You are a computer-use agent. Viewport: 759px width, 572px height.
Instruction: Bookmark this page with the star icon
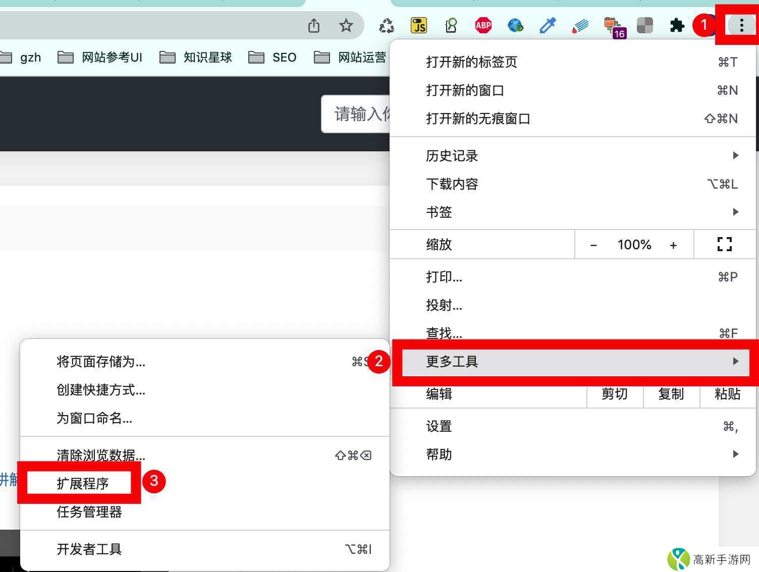coord(346,25)
